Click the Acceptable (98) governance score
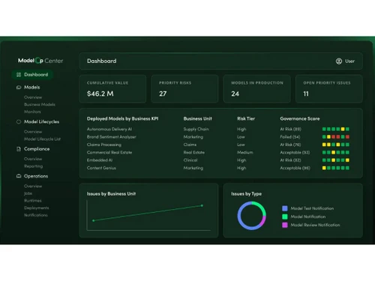 click(295, 168)
